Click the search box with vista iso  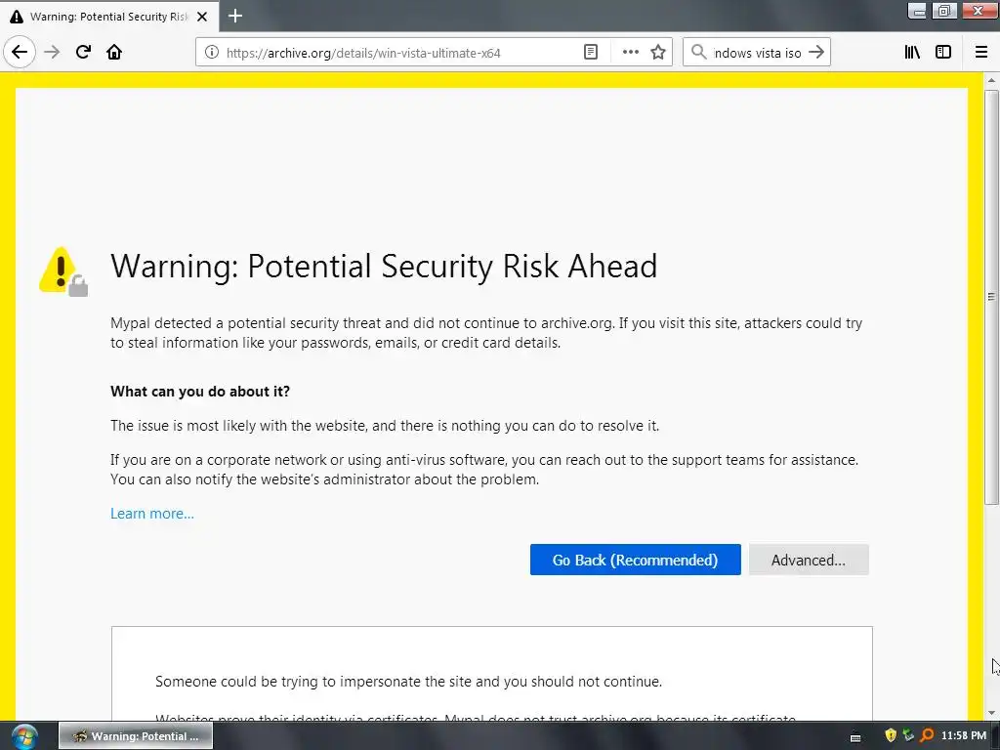point(757,53)
